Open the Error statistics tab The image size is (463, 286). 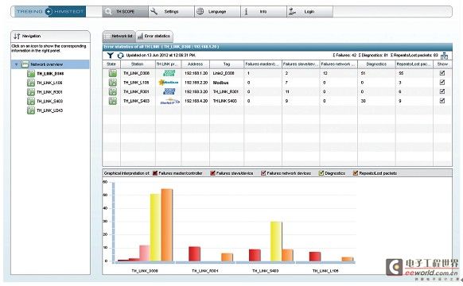tap(154, 37)
